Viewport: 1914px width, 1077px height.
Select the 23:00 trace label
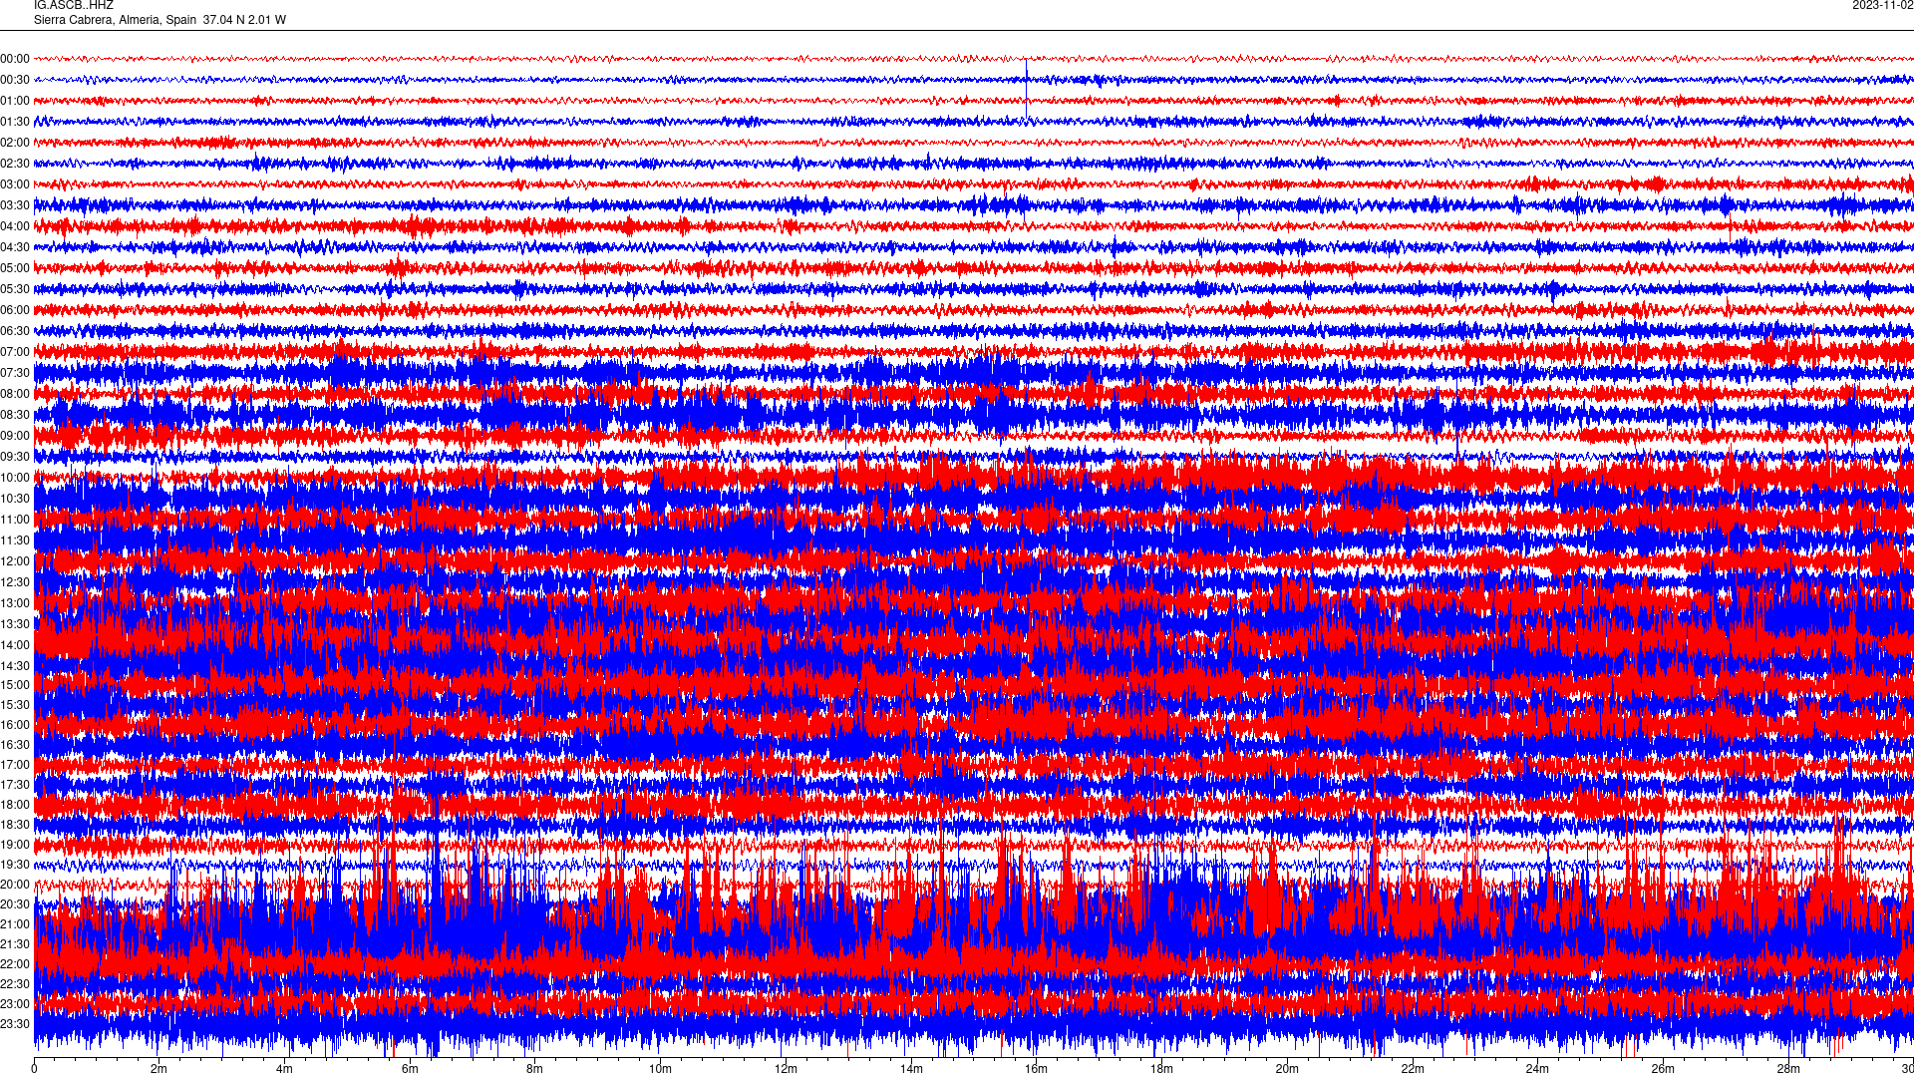[15, 1004]
